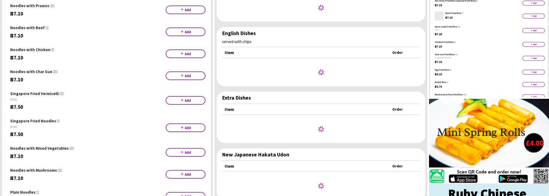The image size is (549, 196).
Task: Click the Beef Fried Rice thumbnail placeholder
Action: coord(439,16)
